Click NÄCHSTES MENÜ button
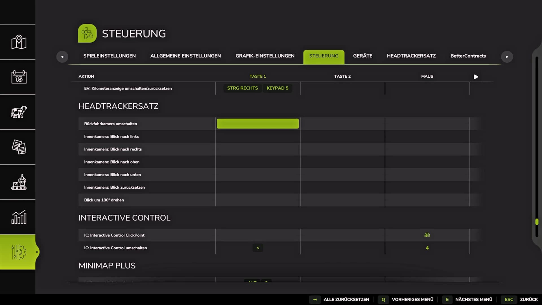Screen dimensions: 542x305 point(467,299)
